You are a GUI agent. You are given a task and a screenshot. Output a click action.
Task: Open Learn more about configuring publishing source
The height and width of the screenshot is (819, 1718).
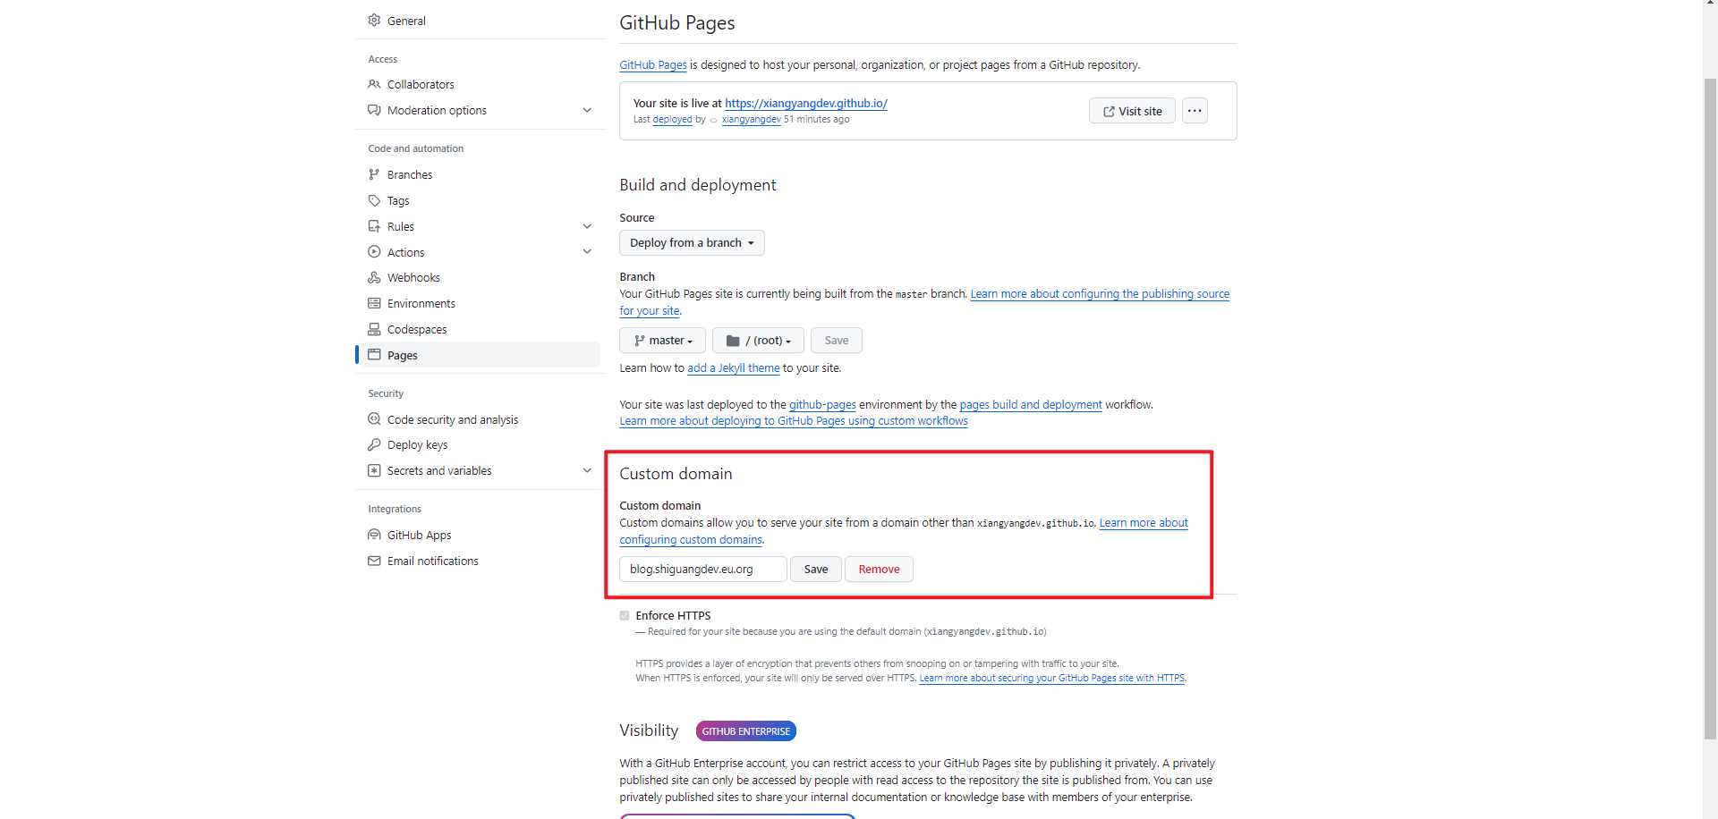[1100, 294]
